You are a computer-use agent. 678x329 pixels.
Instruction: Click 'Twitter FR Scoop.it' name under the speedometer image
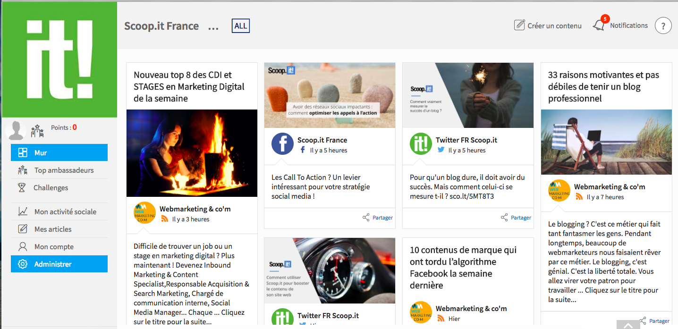(328, 316)
